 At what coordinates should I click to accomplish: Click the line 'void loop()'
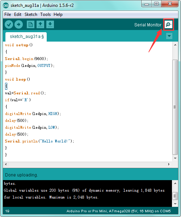point(17,79)
